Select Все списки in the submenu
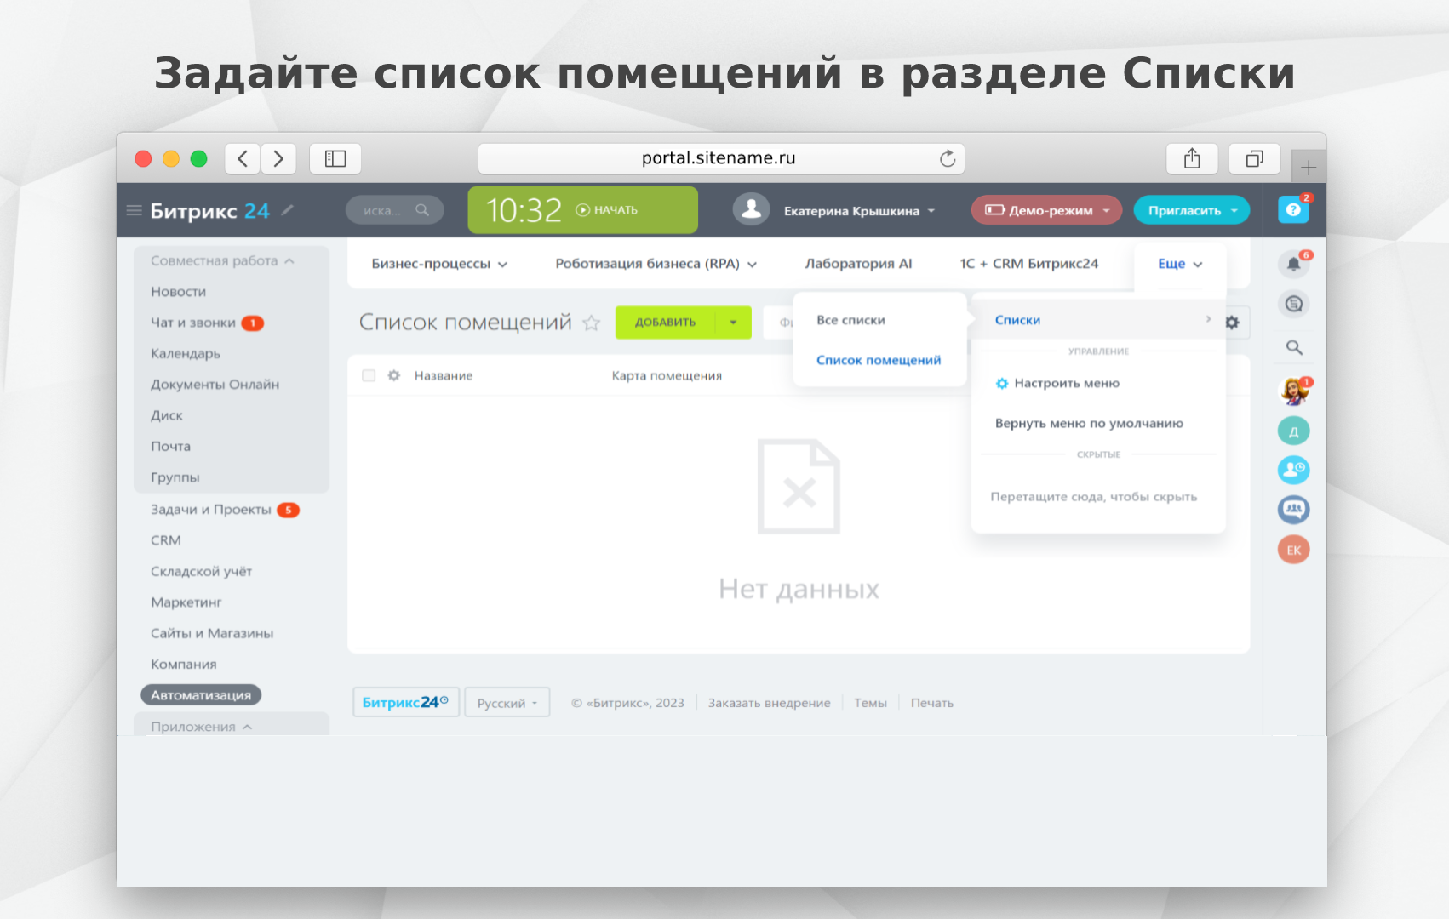This screenshot has height=919, width=1449. tap(850, 320)
